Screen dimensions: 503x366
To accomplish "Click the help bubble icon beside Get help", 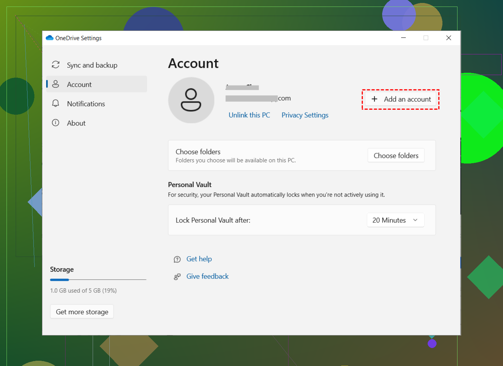I will (x=177, y=260).
